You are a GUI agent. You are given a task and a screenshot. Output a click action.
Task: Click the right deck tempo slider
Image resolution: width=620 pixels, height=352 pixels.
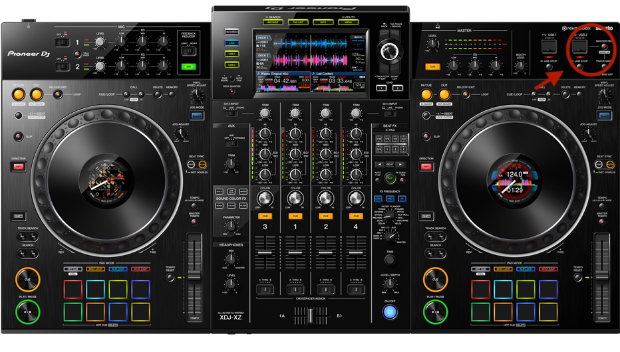pyautogui.click(x=602, y=276)
